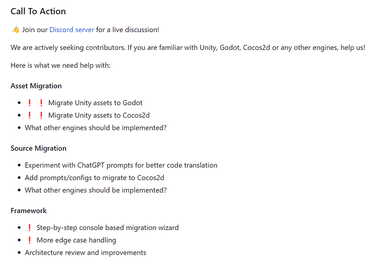Click the 'Call To Action' heading

coord(38,11)
